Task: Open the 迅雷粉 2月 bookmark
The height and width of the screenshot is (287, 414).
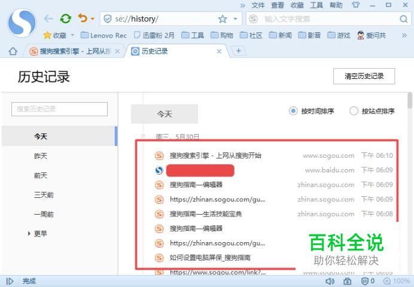Action: click(154, 35)
